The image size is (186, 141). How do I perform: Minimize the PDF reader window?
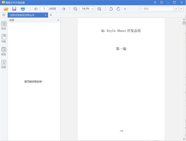point(168,3)
